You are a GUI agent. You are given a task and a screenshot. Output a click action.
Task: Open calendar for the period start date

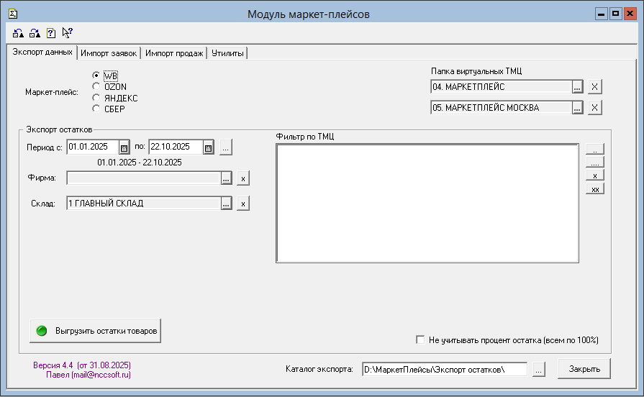[124, 147]
